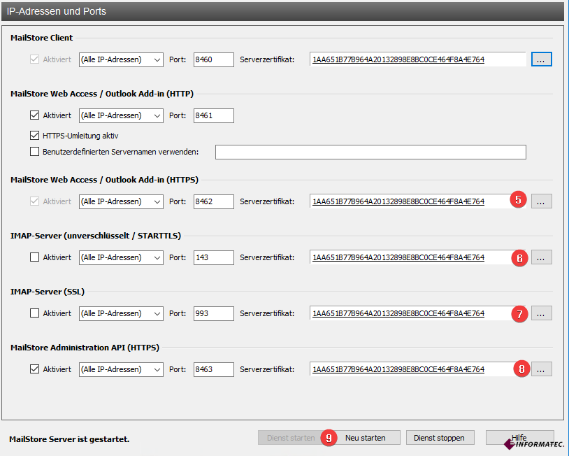This screenshot has width=569, height=456.
Task: Open IP address dropdown for Administration API
Action: pos(121,369)
